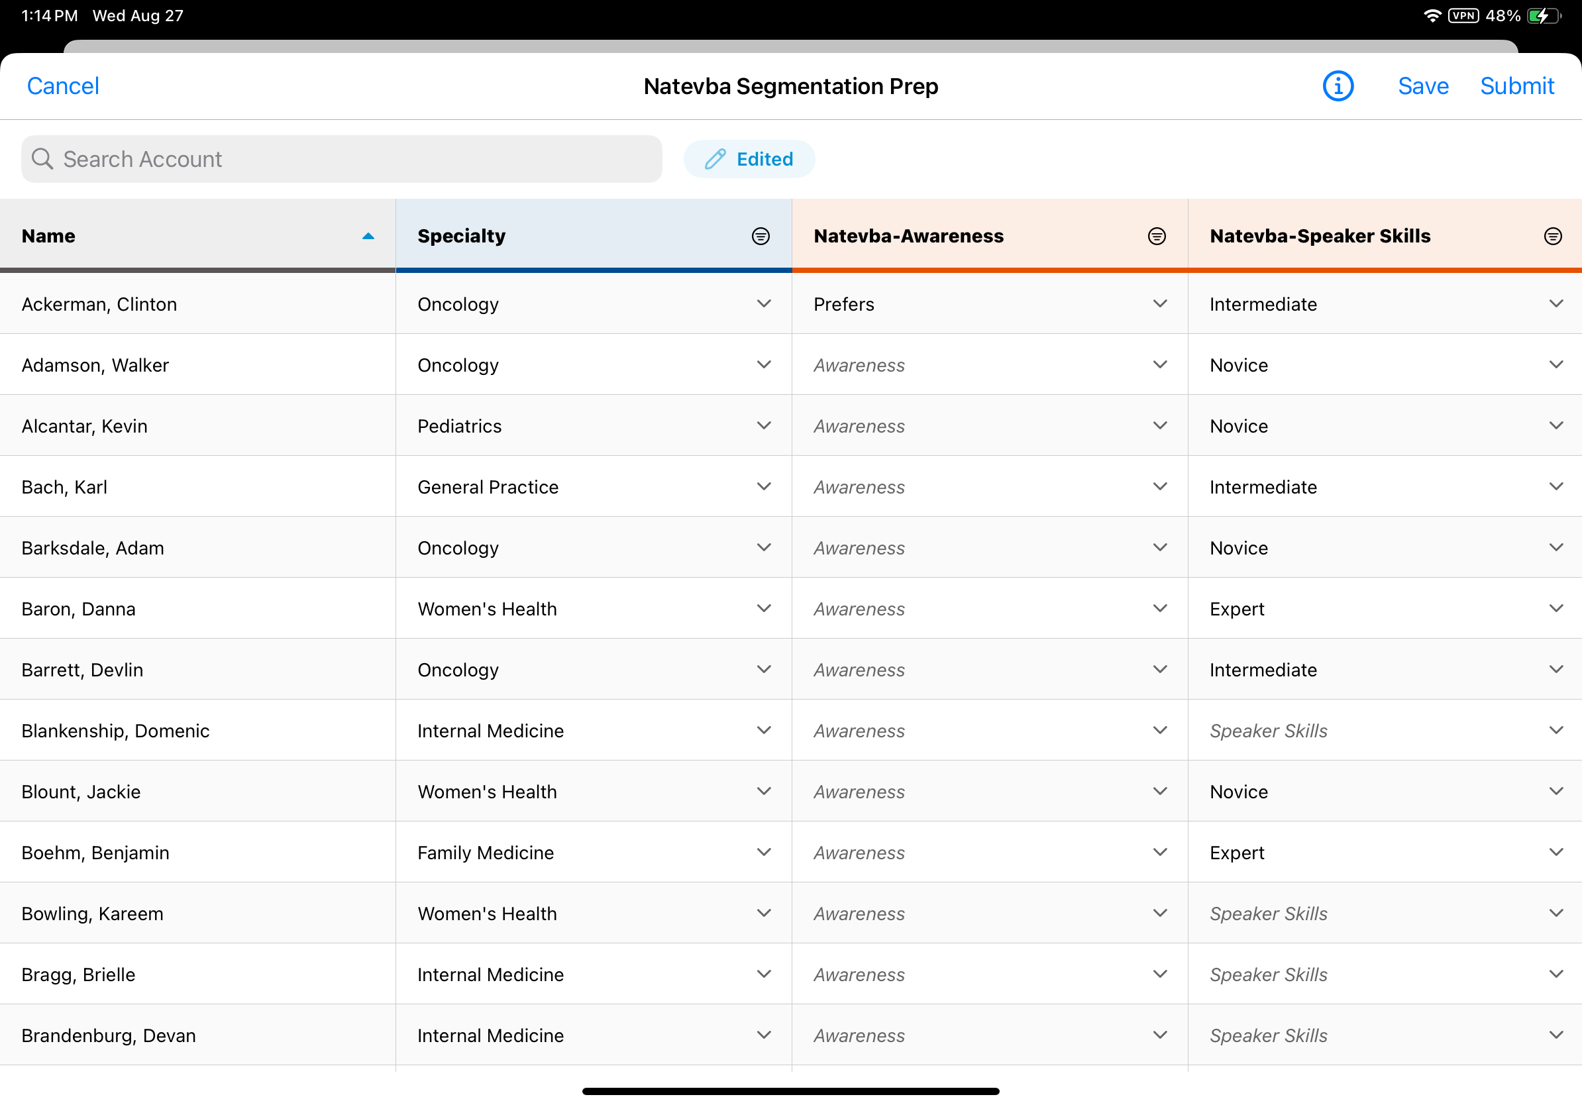Open Natevba-Speaker Skills filter icon
Image resolution: width=1582 pixels, height=1105 pixels.
click(x=1552, y=237)
